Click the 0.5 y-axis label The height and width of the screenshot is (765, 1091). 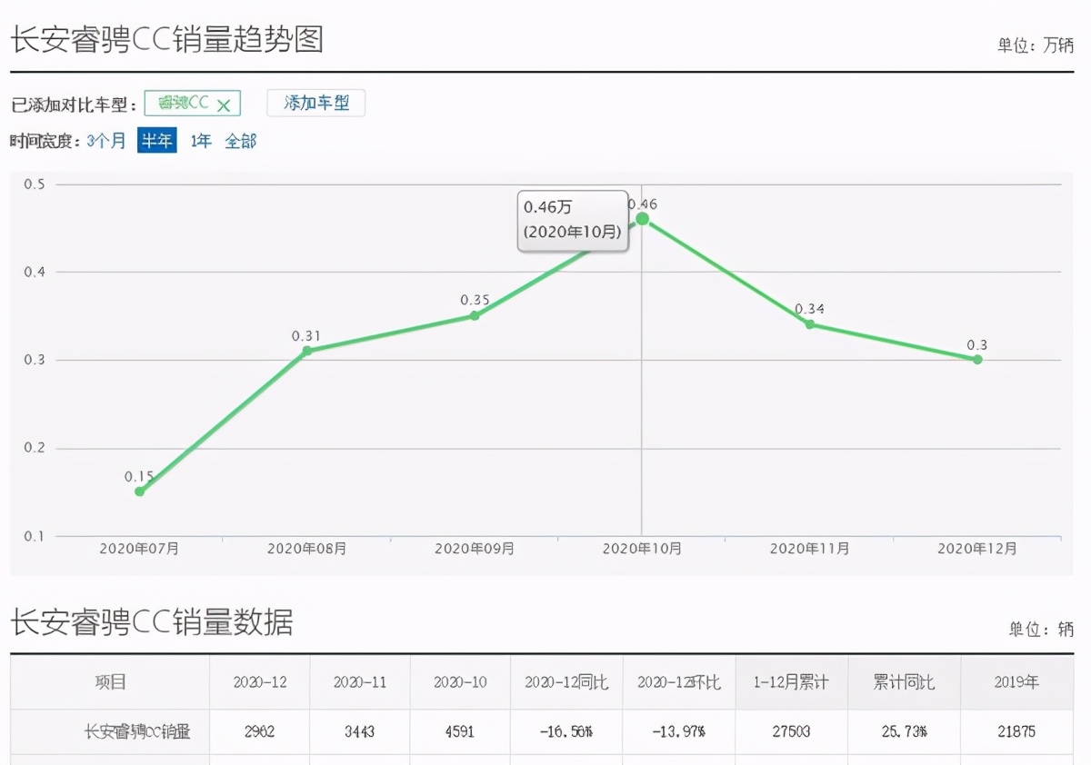pyautogui.click(x=35, y=184)
